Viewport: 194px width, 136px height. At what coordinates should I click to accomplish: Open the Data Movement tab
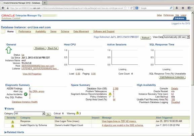tap(81, 31)
